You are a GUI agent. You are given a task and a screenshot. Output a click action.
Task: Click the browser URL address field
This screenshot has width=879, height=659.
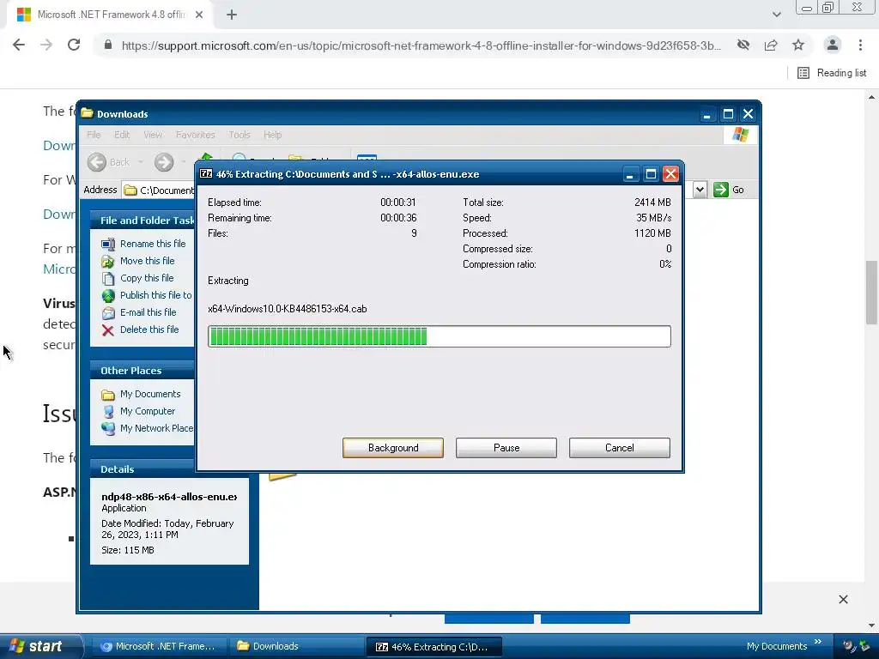click(x=421, y=45)
